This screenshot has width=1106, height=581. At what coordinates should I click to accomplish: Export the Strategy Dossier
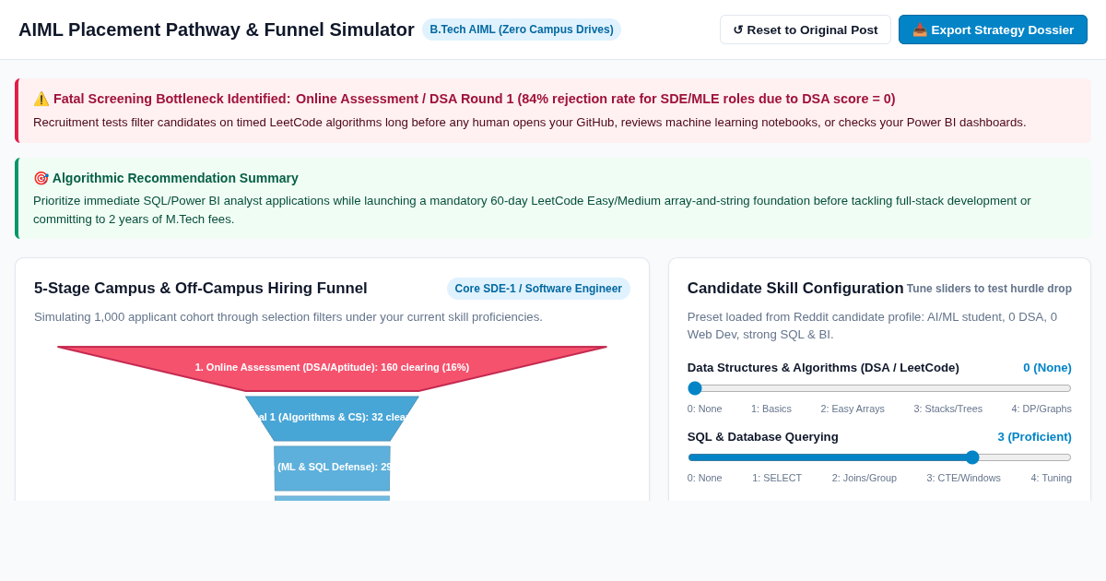993,30
